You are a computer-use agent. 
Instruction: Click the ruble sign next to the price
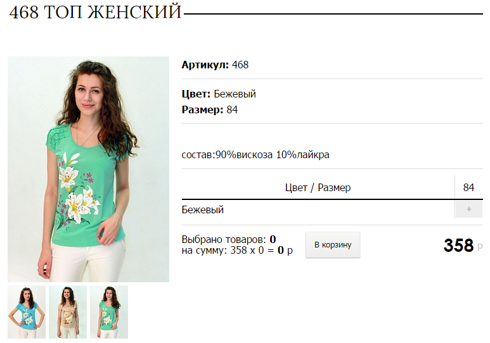(x=480, y=247)
